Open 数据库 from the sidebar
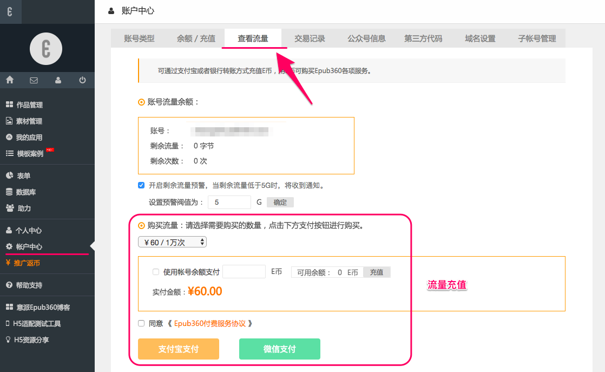 click(x=26, y=192)
